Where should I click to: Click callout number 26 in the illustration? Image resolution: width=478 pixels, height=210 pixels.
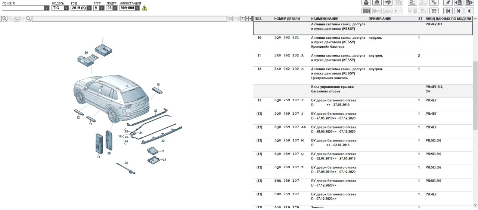click(x=109, y=153)
